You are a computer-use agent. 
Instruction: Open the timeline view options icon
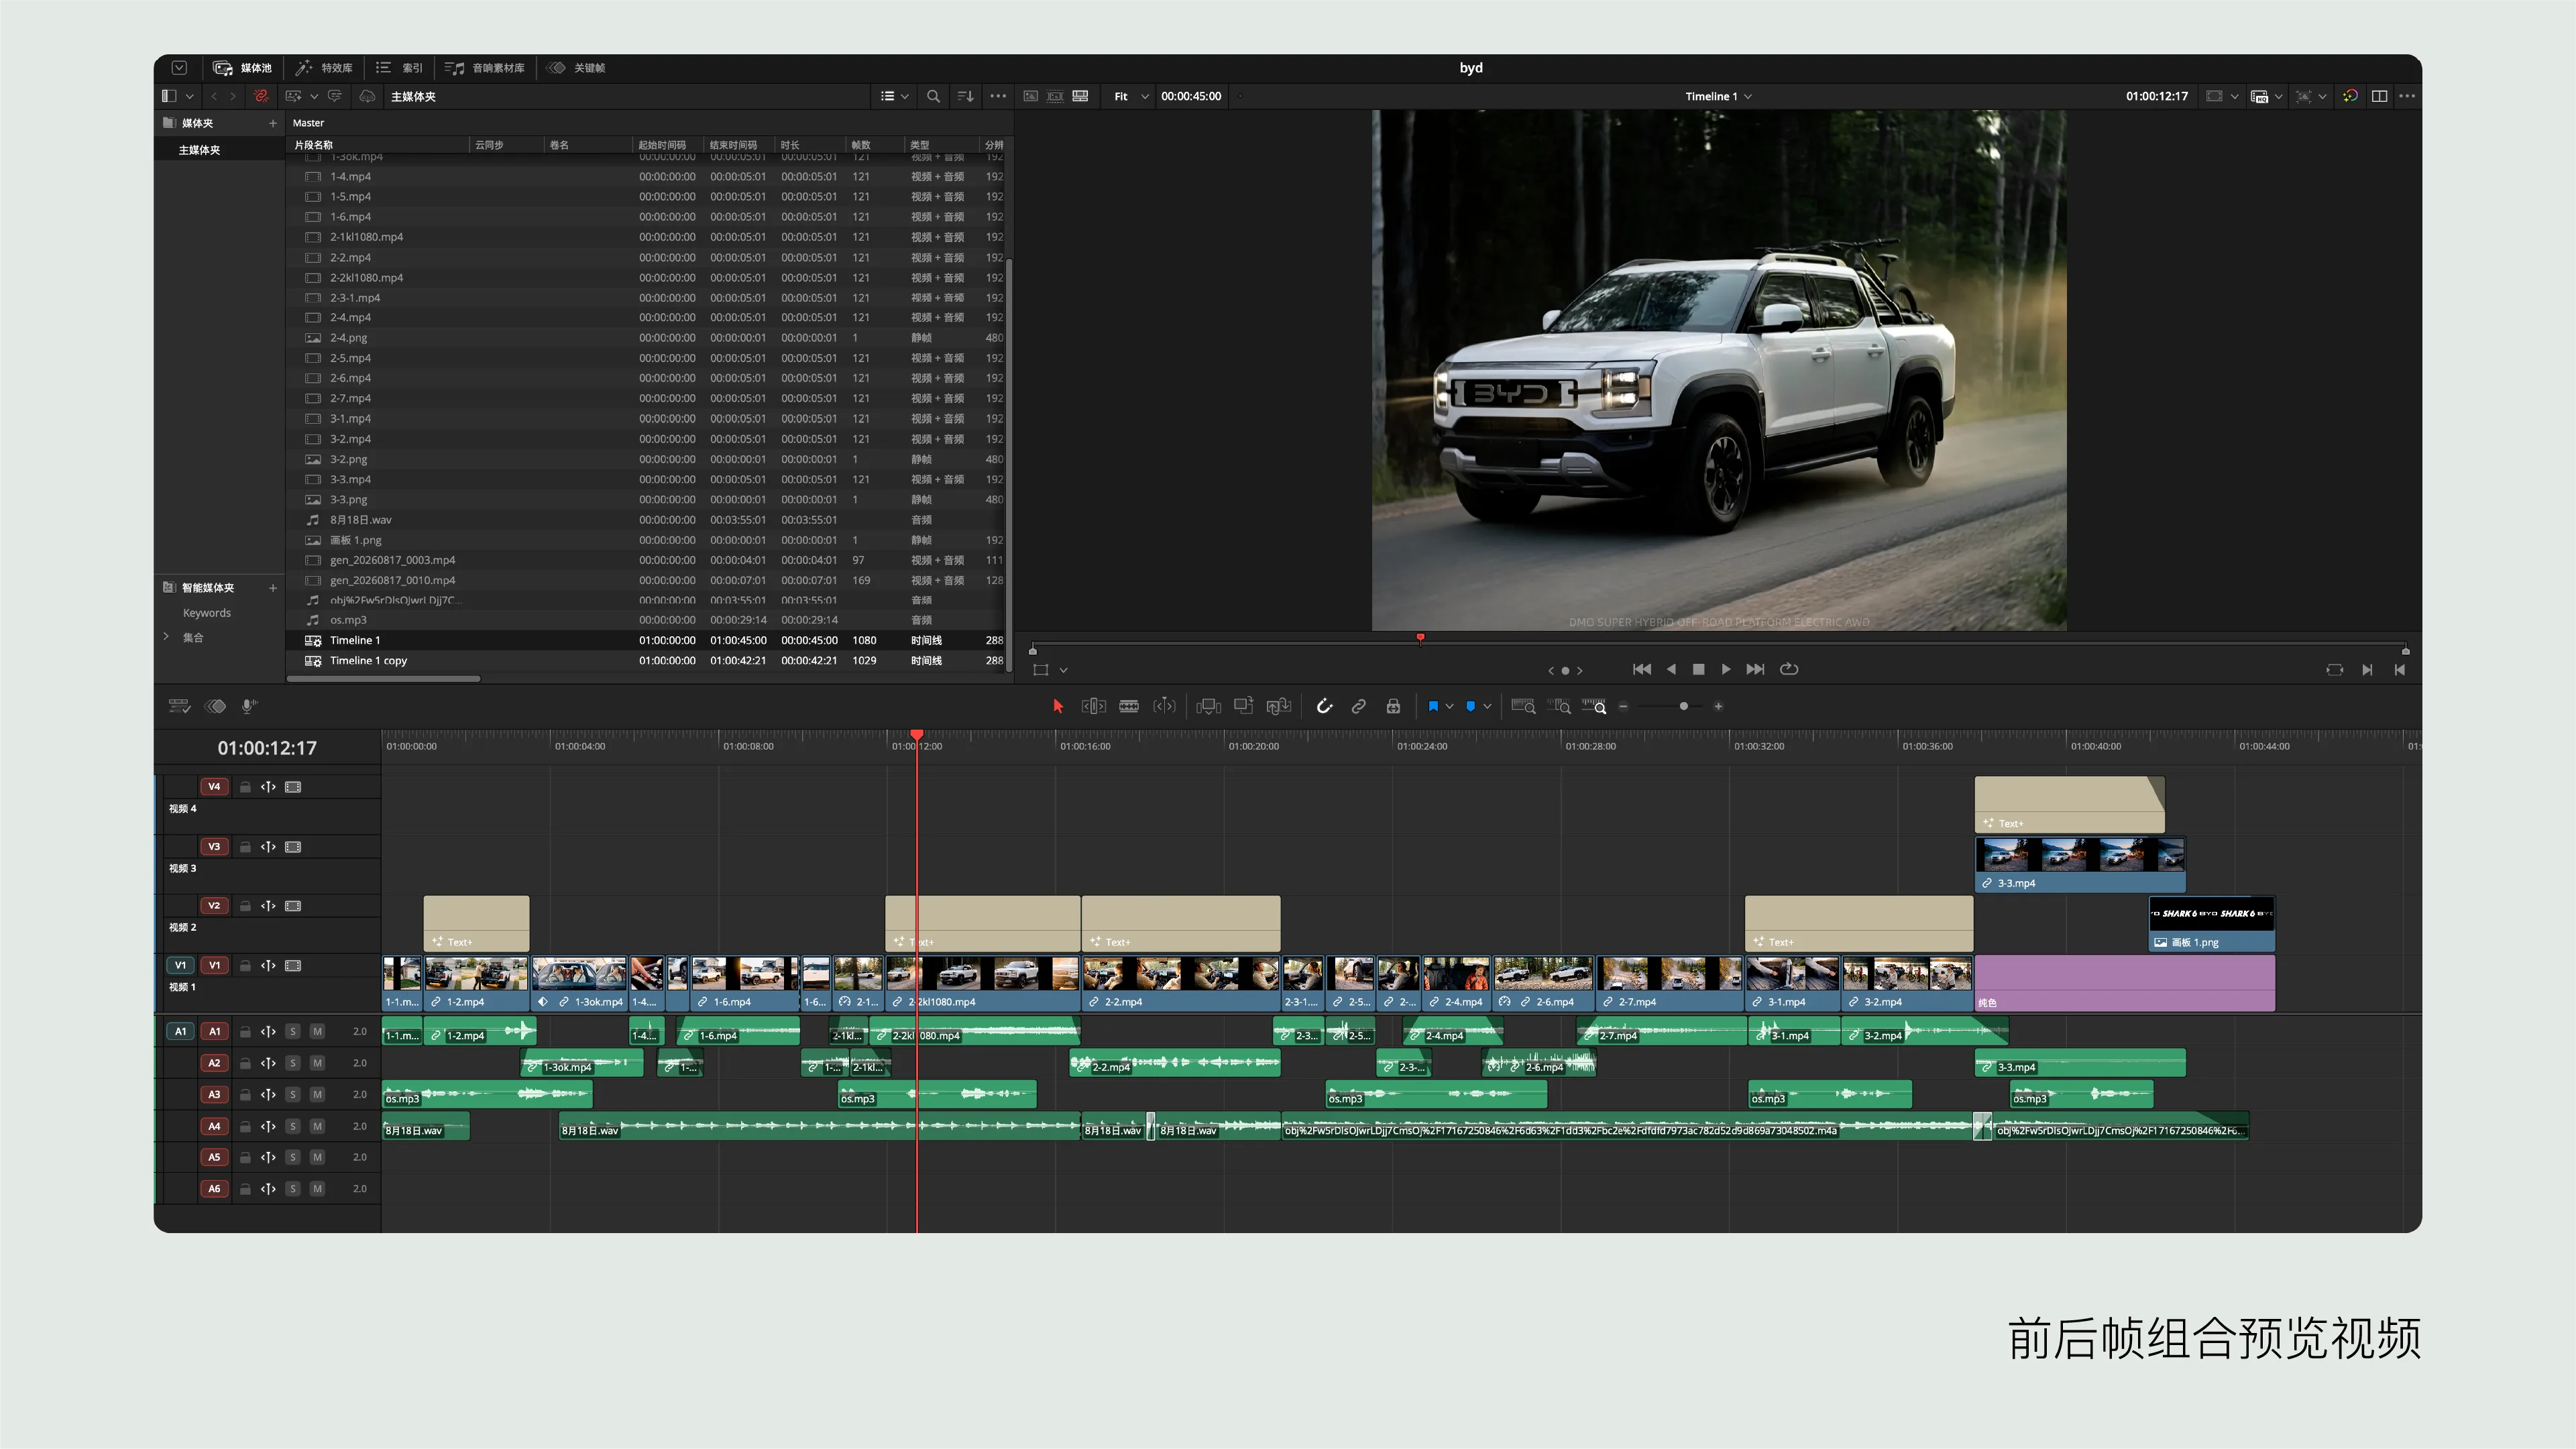(x=179, y=706)
